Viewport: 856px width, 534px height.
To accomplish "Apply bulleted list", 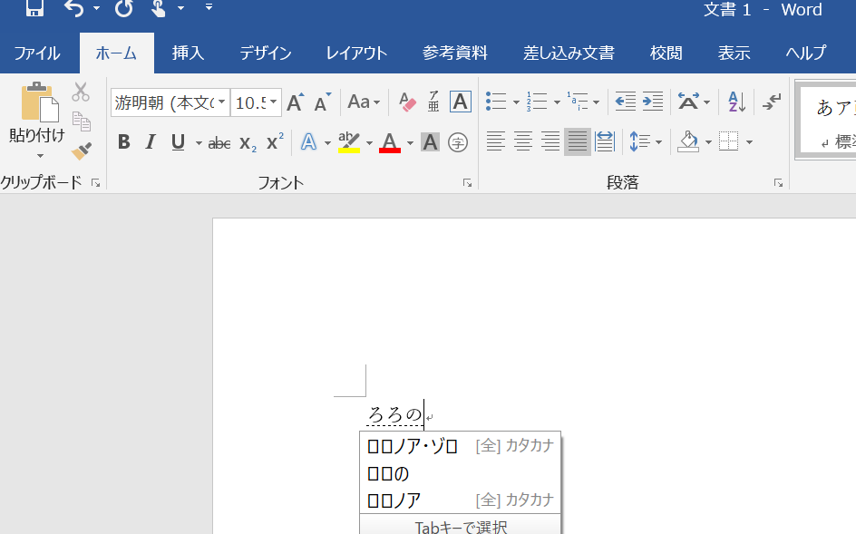I will click(496, 101).
